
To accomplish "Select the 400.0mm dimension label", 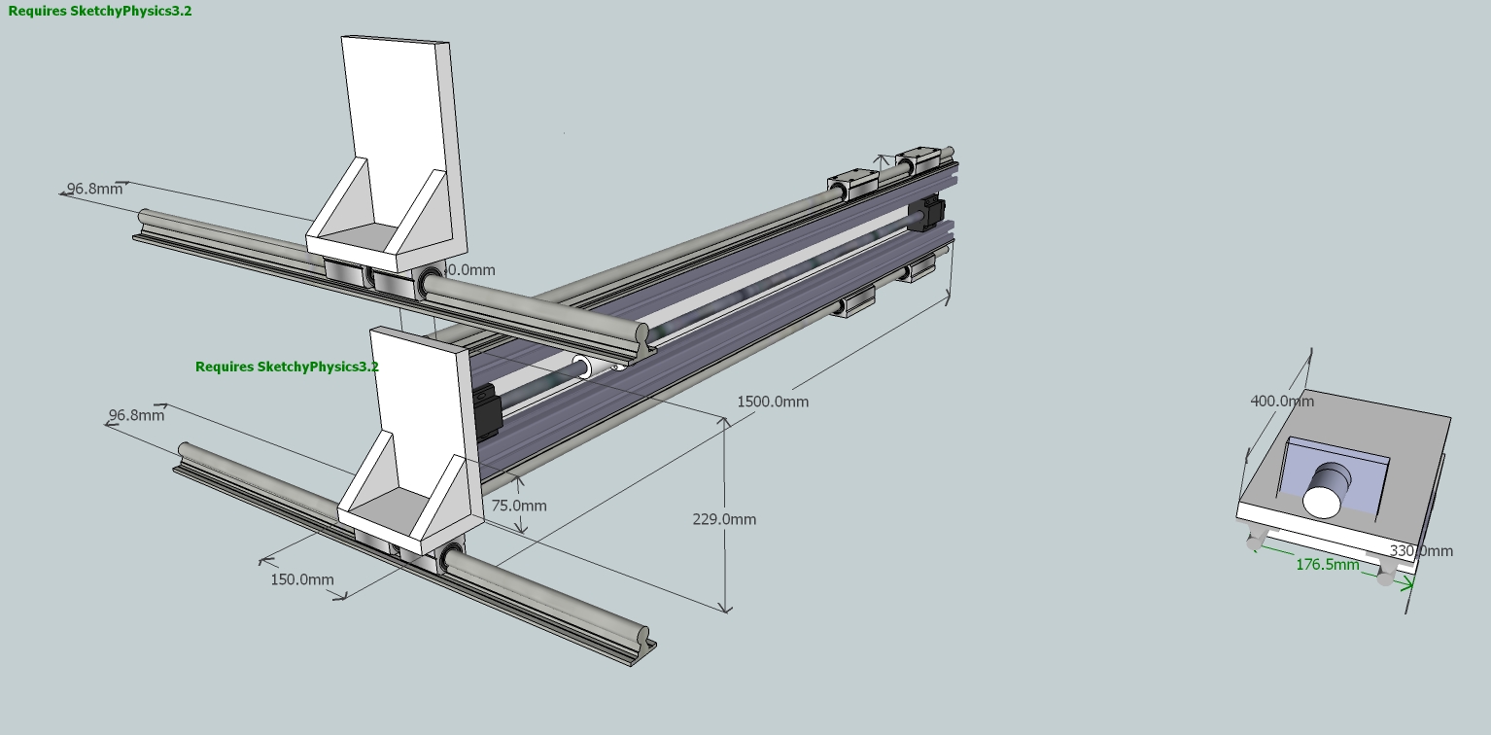I will [1282, 401].
